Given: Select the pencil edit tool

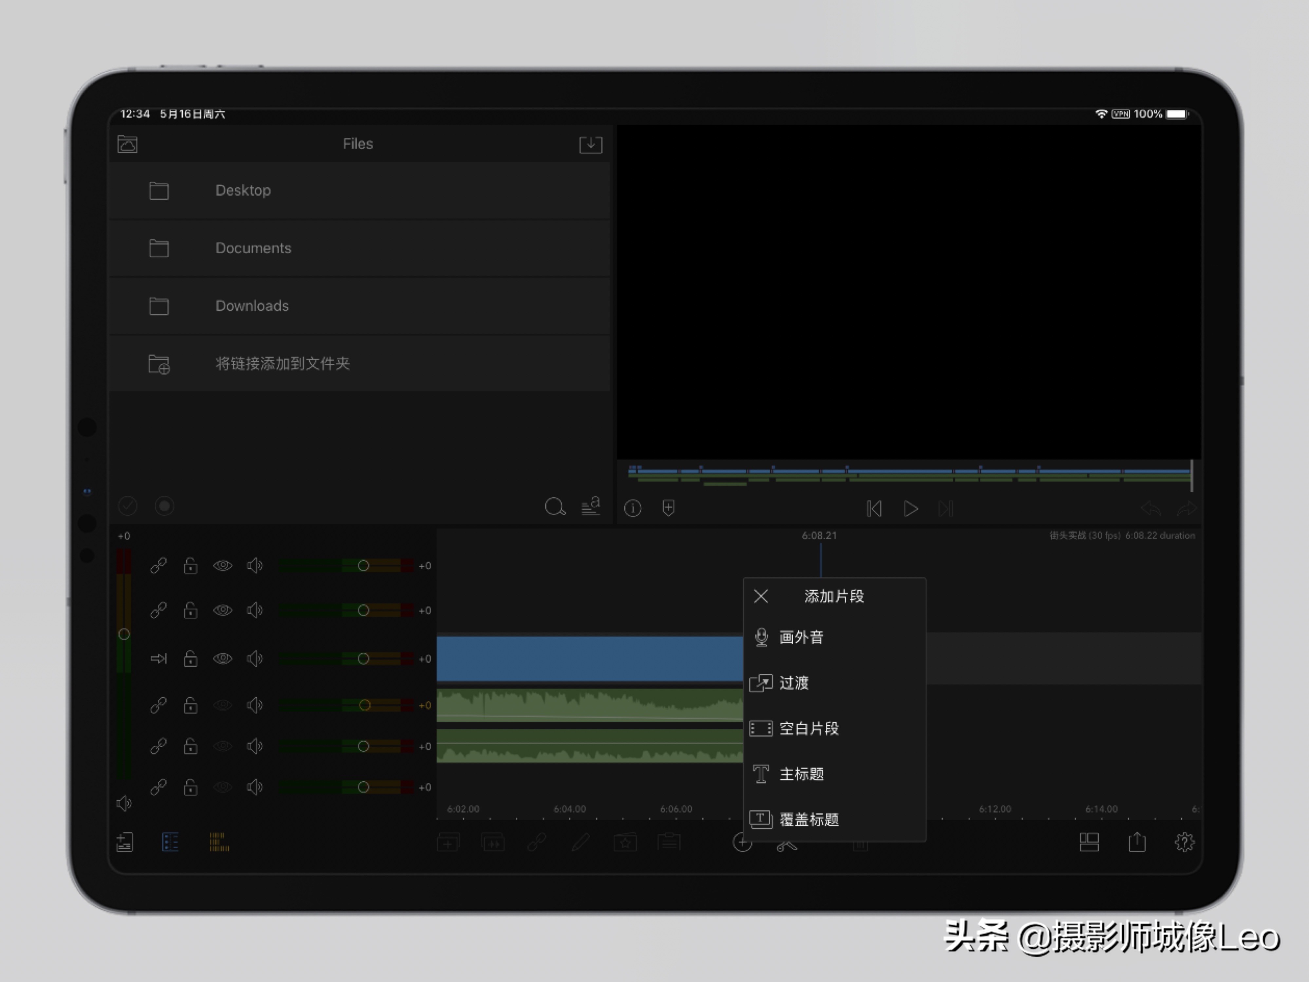Looking at the screenshot, I should coord(582,842).
